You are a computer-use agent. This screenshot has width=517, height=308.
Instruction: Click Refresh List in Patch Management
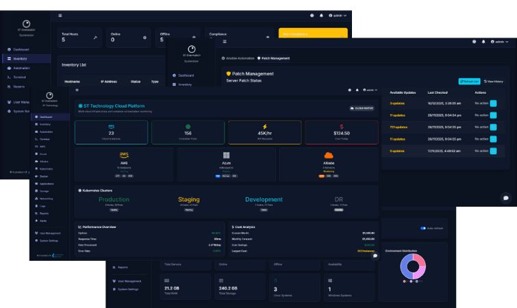pos(470,81)
